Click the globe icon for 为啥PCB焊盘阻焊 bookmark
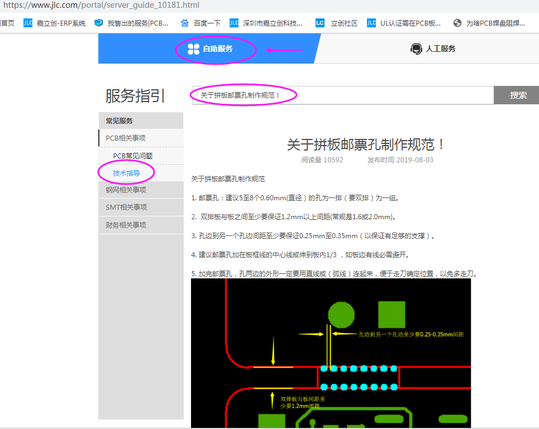This screenshot has height=429, width=539. click(x=457, y=23)
